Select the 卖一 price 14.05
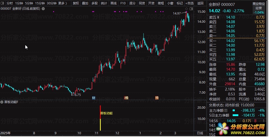 (230, 36)
